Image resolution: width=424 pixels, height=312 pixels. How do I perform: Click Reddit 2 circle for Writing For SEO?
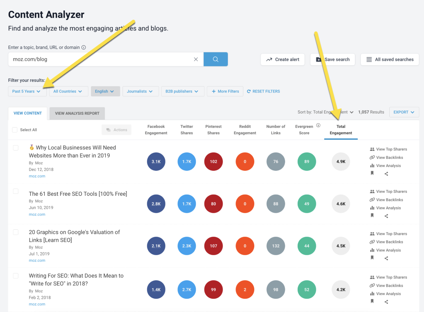coord(245,289)
